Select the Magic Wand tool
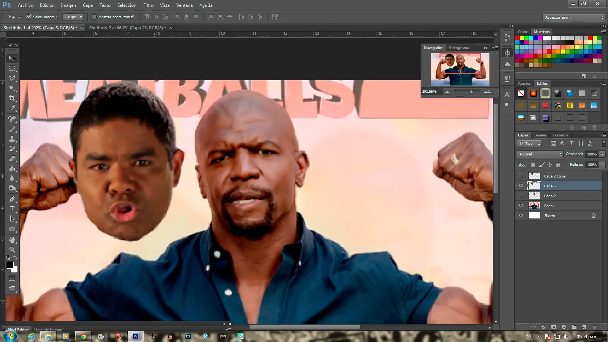This screenshot has height=342, width=608. [x=12, y=88]
